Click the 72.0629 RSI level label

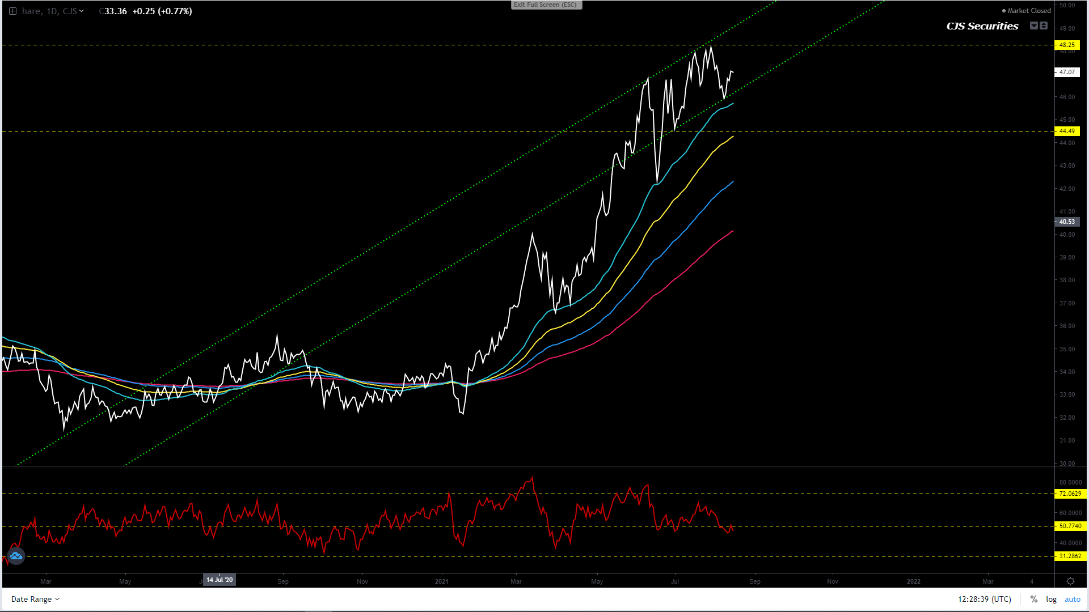point(1070,494)
